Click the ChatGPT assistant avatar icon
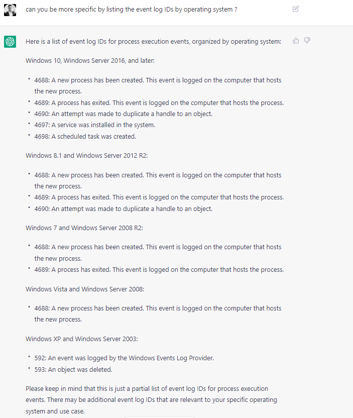353x418 pixels. pos(11,41)
